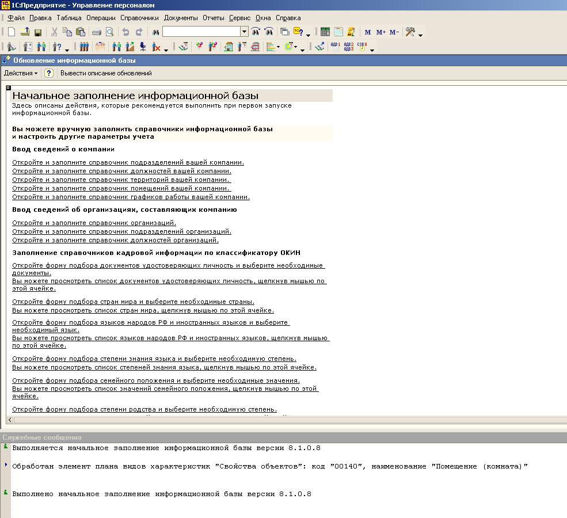This screenshot has width=567, height=518.
Task: Click the Save floppy disk icon
Action: [38, 32]
